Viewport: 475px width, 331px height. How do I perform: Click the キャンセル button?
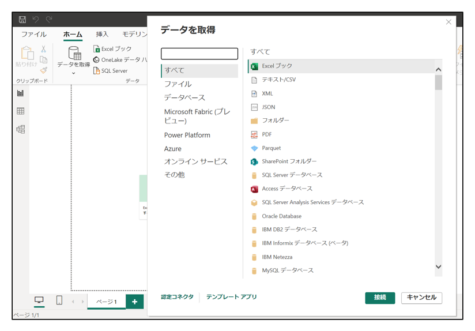tap(421, 298)
